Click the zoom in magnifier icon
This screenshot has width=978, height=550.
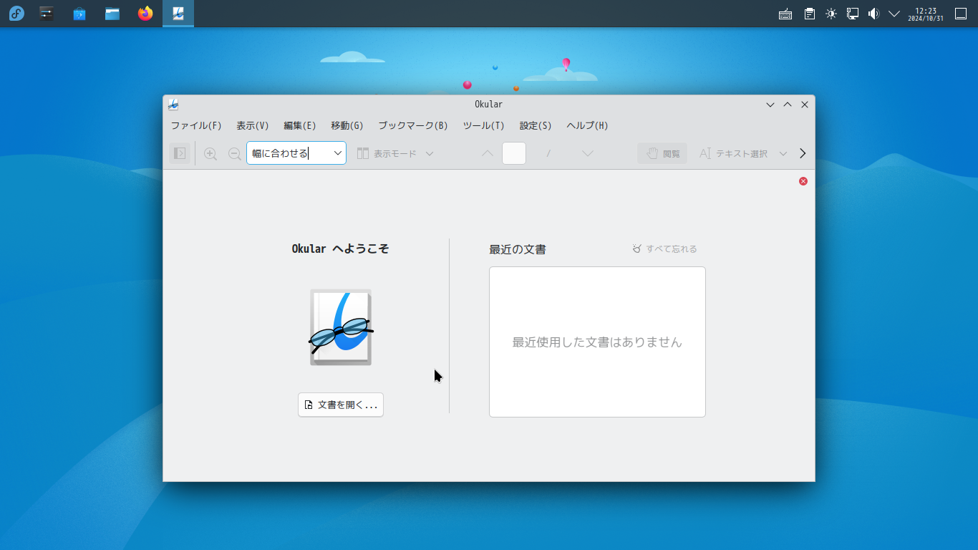coord(210,153)
